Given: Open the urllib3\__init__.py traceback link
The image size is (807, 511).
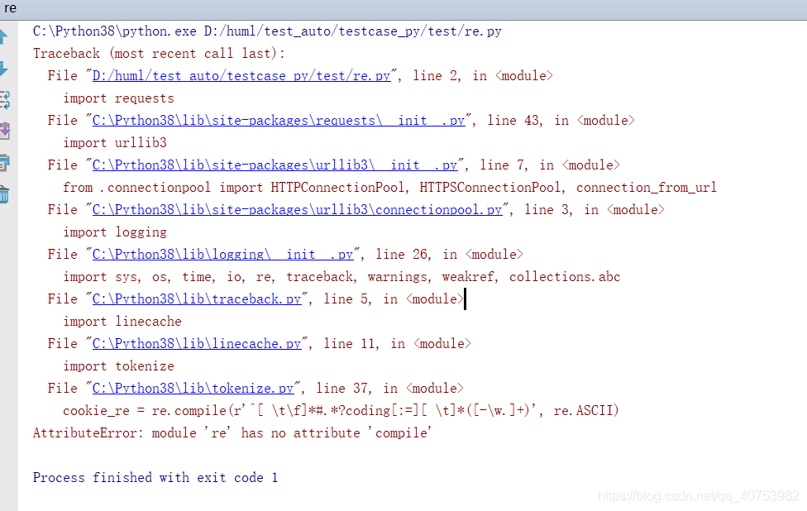Looking at the screenshot, I should click(275, 165).
